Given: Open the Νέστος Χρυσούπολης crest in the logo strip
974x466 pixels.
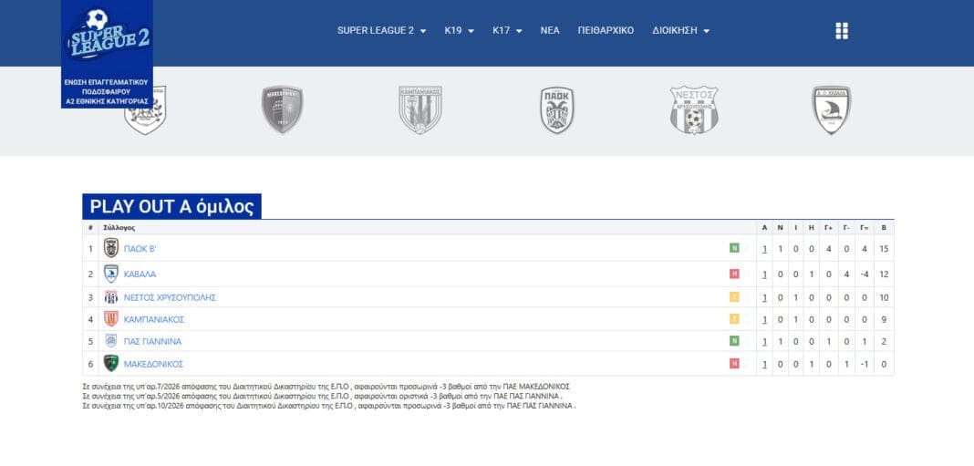Looking at the screenshot, I should 693,110.
